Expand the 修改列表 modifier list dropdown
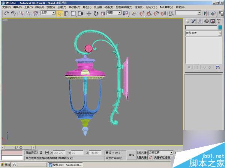Screen dimensions: 225x168 (204, 33)
